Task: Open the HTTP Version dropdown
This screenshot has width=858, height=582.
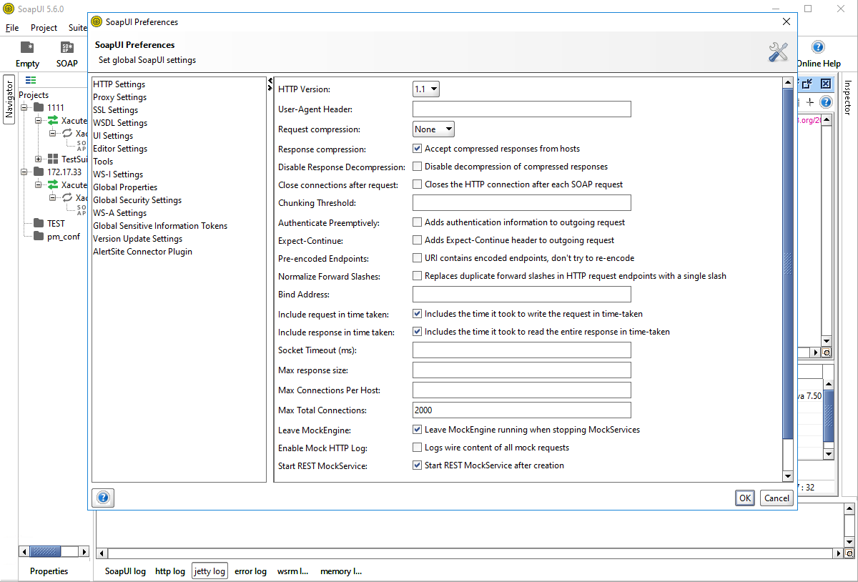Action: (x=426, y=89)
